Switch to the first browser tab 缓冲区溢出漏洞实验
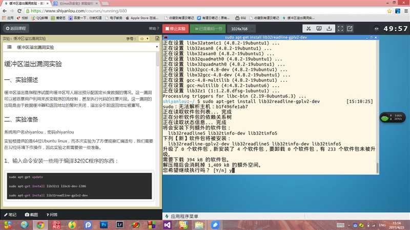Viewport: 410px width, 230px height. [25, 4]
